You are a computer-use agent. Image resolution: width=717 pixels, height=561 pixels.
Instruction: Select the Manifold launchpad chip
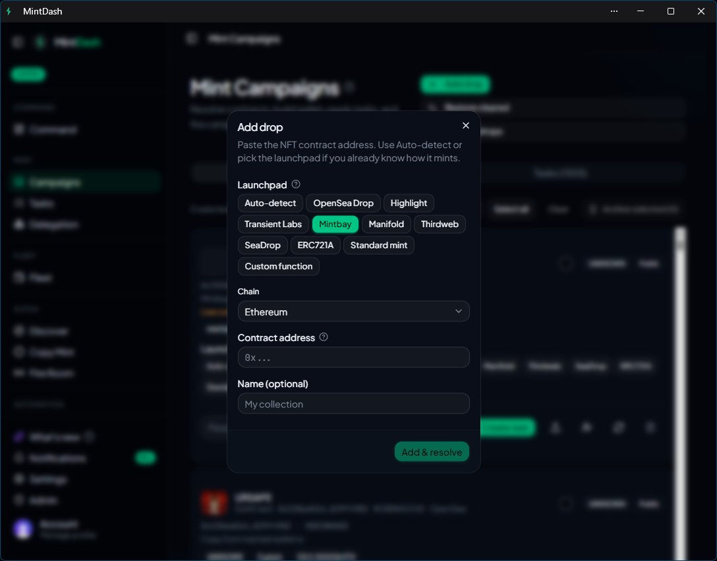pos(386,225)
